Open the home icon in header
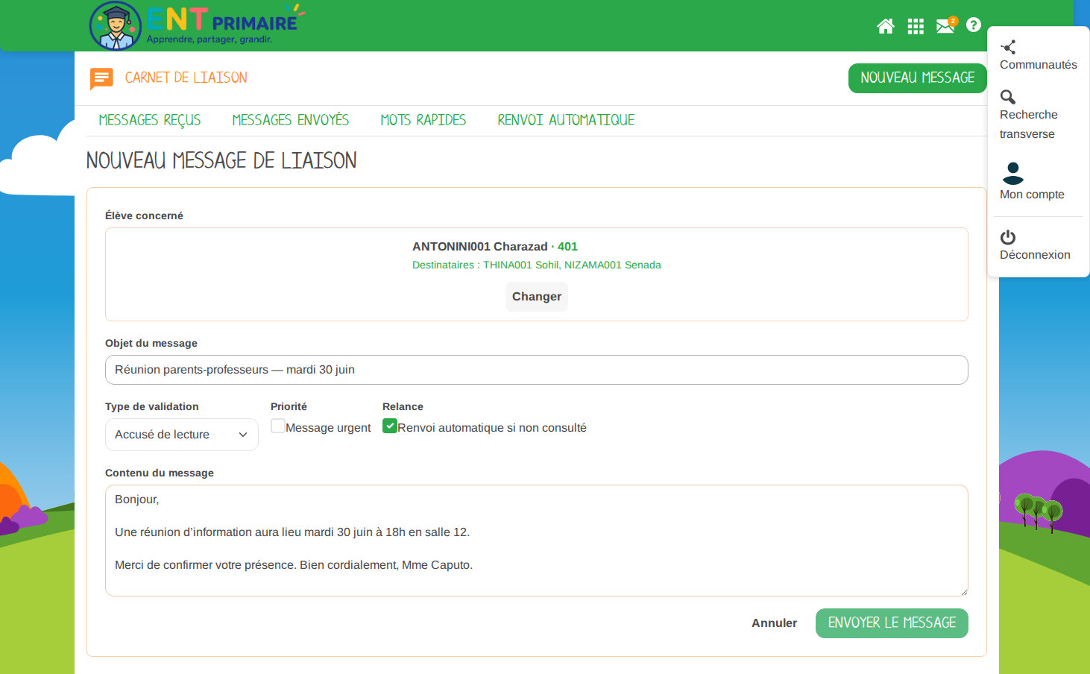The image size is (1090, 674). pos(886,26)
